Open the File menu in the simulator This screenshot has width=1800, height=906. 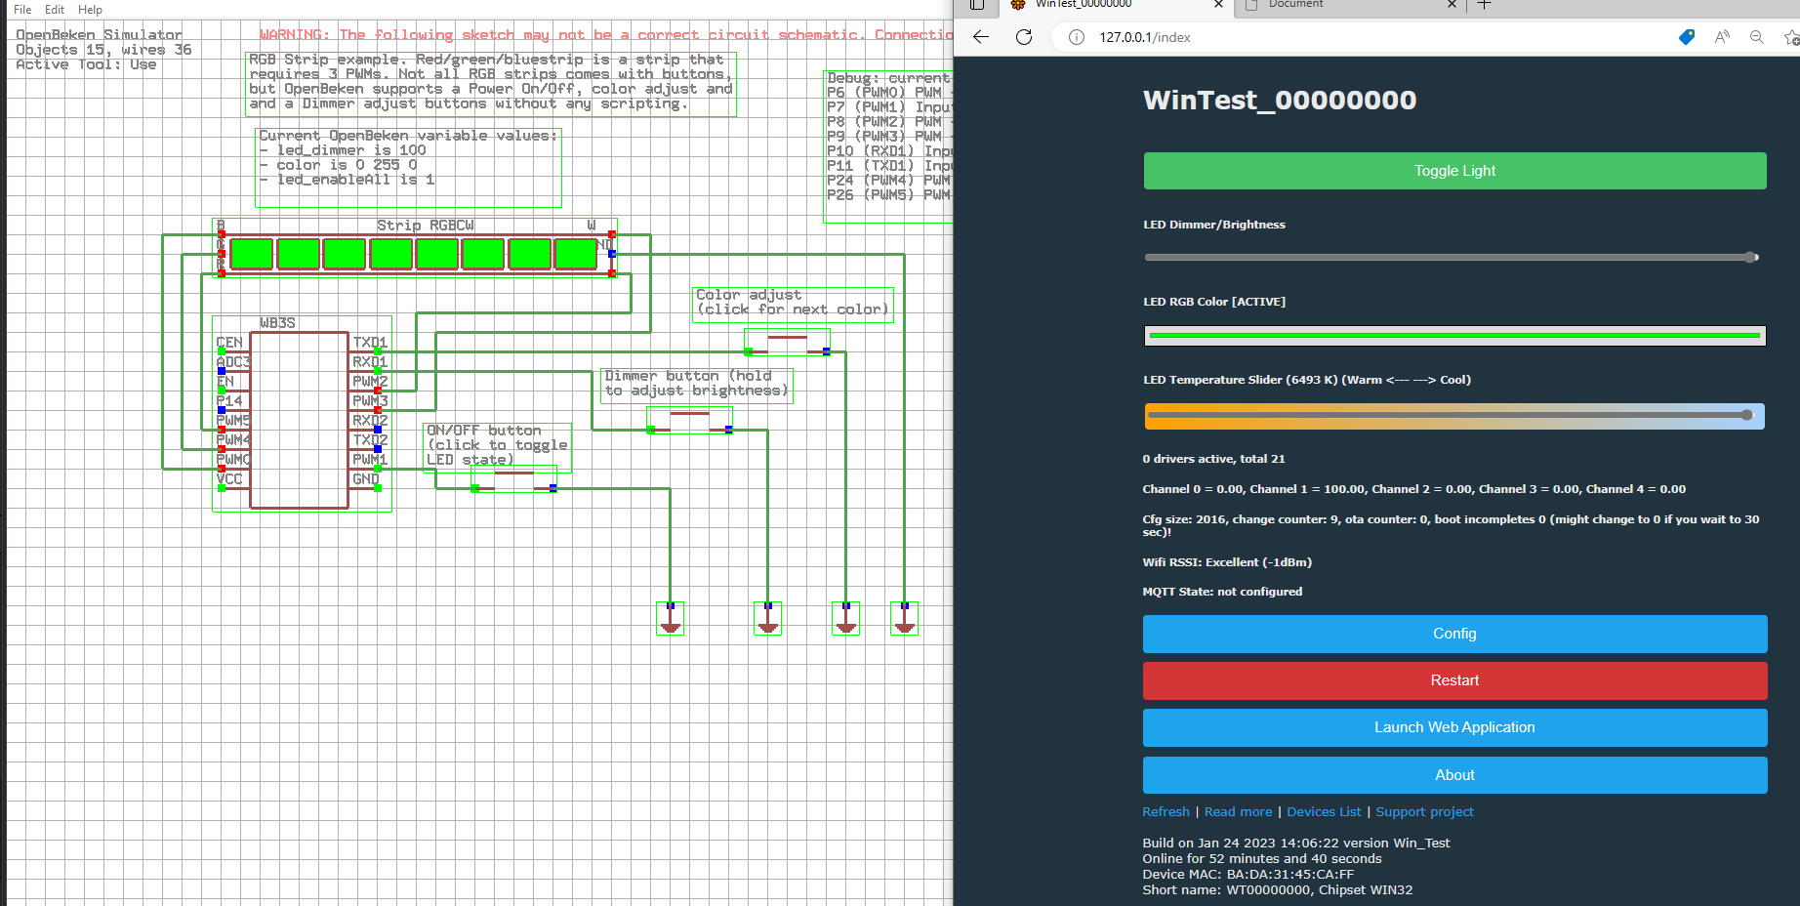tap(22, 10)
